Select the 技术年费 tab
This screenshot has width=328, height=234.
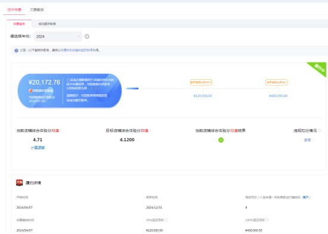point(14,10)
